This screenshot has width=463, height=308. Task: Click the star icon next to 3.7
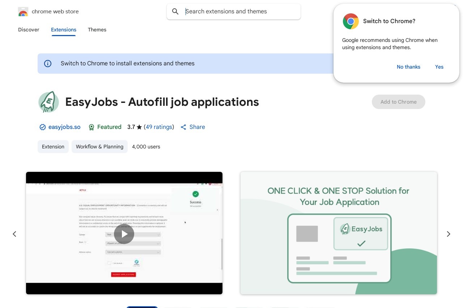click(x=139, y=127)
